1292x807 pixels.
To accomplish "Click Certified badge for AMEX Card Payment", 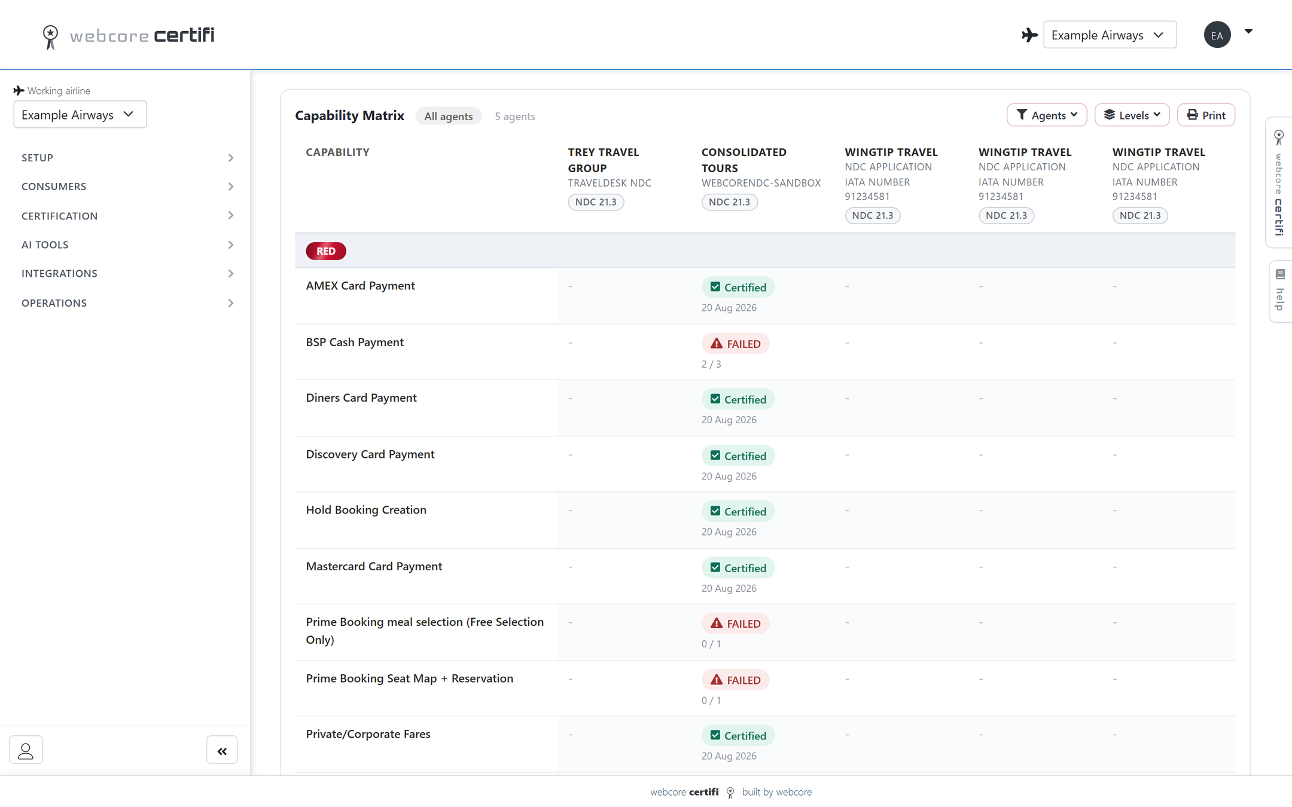I will [x=738, y=287].
